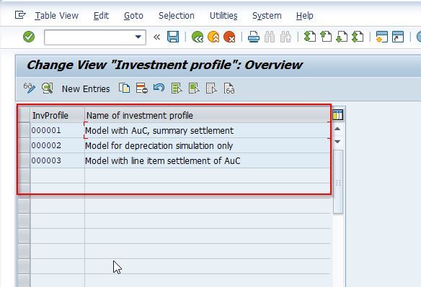Click 'Model with AuC, summary settlement' field
Image resolution: width=421 pixels, height=287 pixels.
[207, 130]
